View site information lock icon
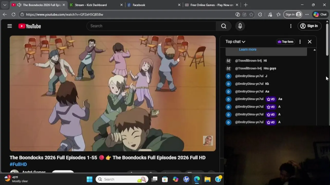The width and height of the screenshot is (330, 185). 22,14
